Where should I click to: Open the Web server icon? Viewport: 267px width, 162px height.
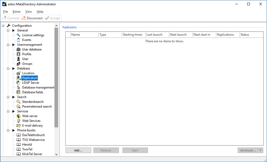(x=18, y=116)
